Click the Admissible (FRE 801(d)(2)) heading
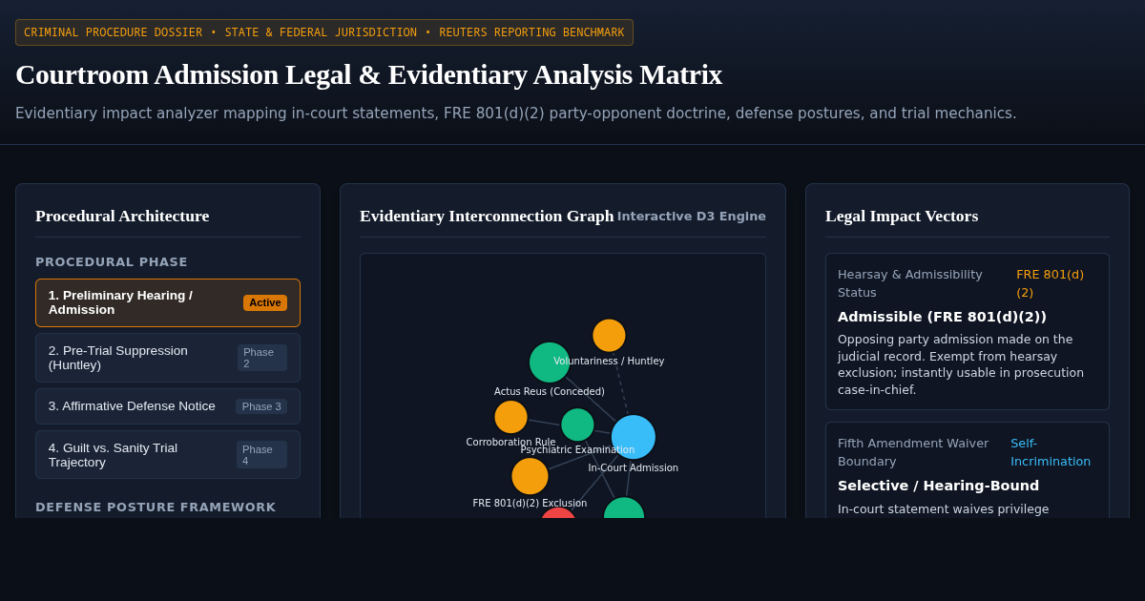The height and width of the screenshot is (601, 1145). click(942, 317)
